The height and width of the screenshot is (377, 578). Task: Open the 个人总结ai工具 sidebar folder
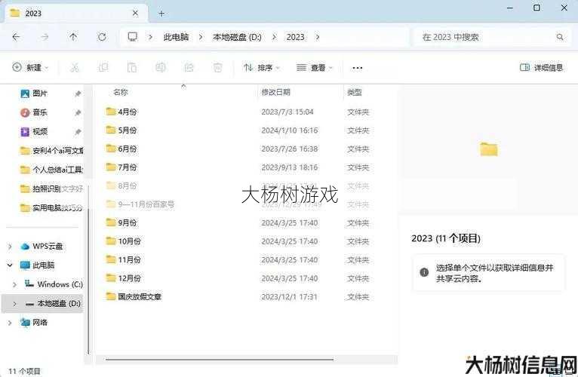pos(51,170)
